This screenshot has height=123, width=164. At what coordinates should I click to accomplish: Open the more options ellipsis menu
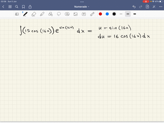(x=161, y=7)
